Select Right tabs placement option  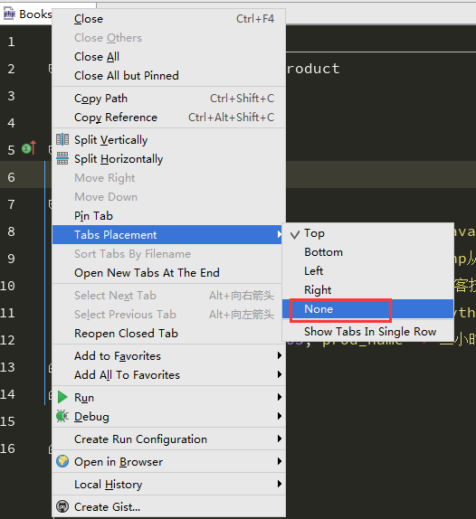point(367,290)
